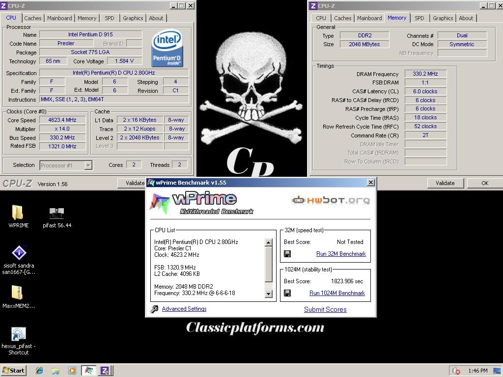The width and height of the screenshot is (503, 377).
Task: Click the Command Rate 2T value
Action: click(x=425, y=135)
